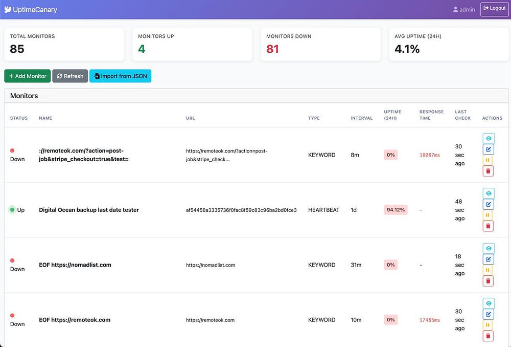Click the 31m interval value

356,265
